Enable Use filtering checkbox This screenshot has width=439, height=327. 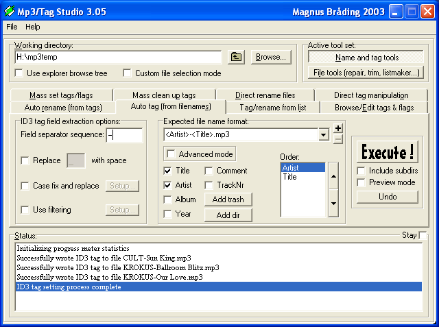[x=25, y=210]
